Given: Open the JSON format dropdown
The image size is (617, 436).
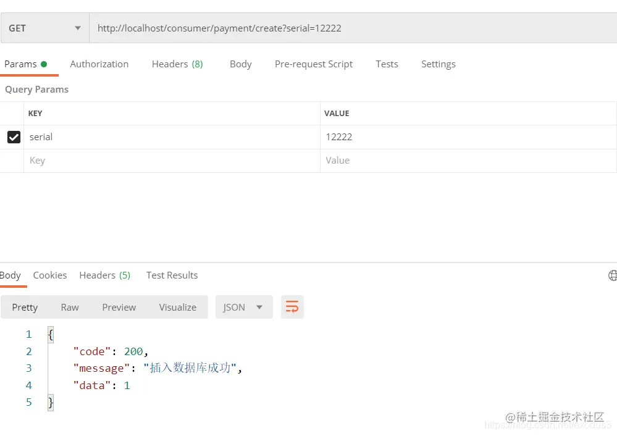Looking at the screenshot, I should (244, 307).
